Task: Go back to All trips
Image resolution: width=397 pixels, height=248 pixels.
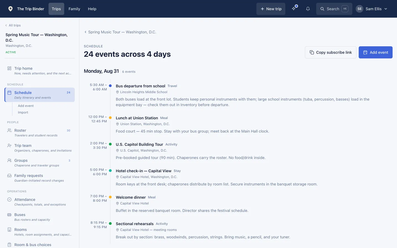Action: tap(13, 25)
